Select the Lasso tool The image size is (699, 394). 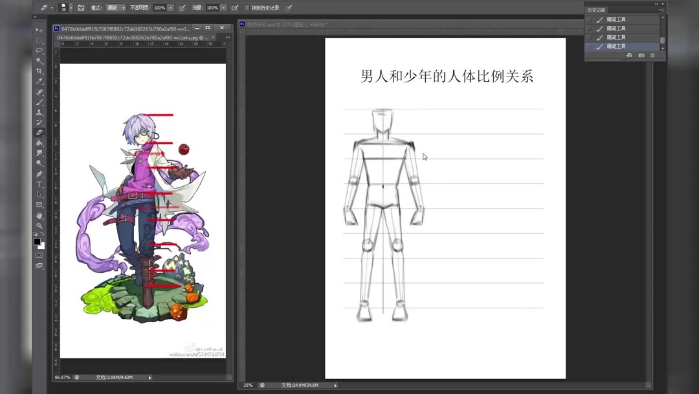(39, 50)
